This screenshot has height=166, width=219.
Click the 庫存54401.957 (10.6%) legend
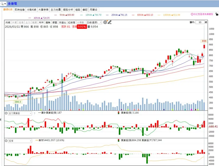pos(50,140)
